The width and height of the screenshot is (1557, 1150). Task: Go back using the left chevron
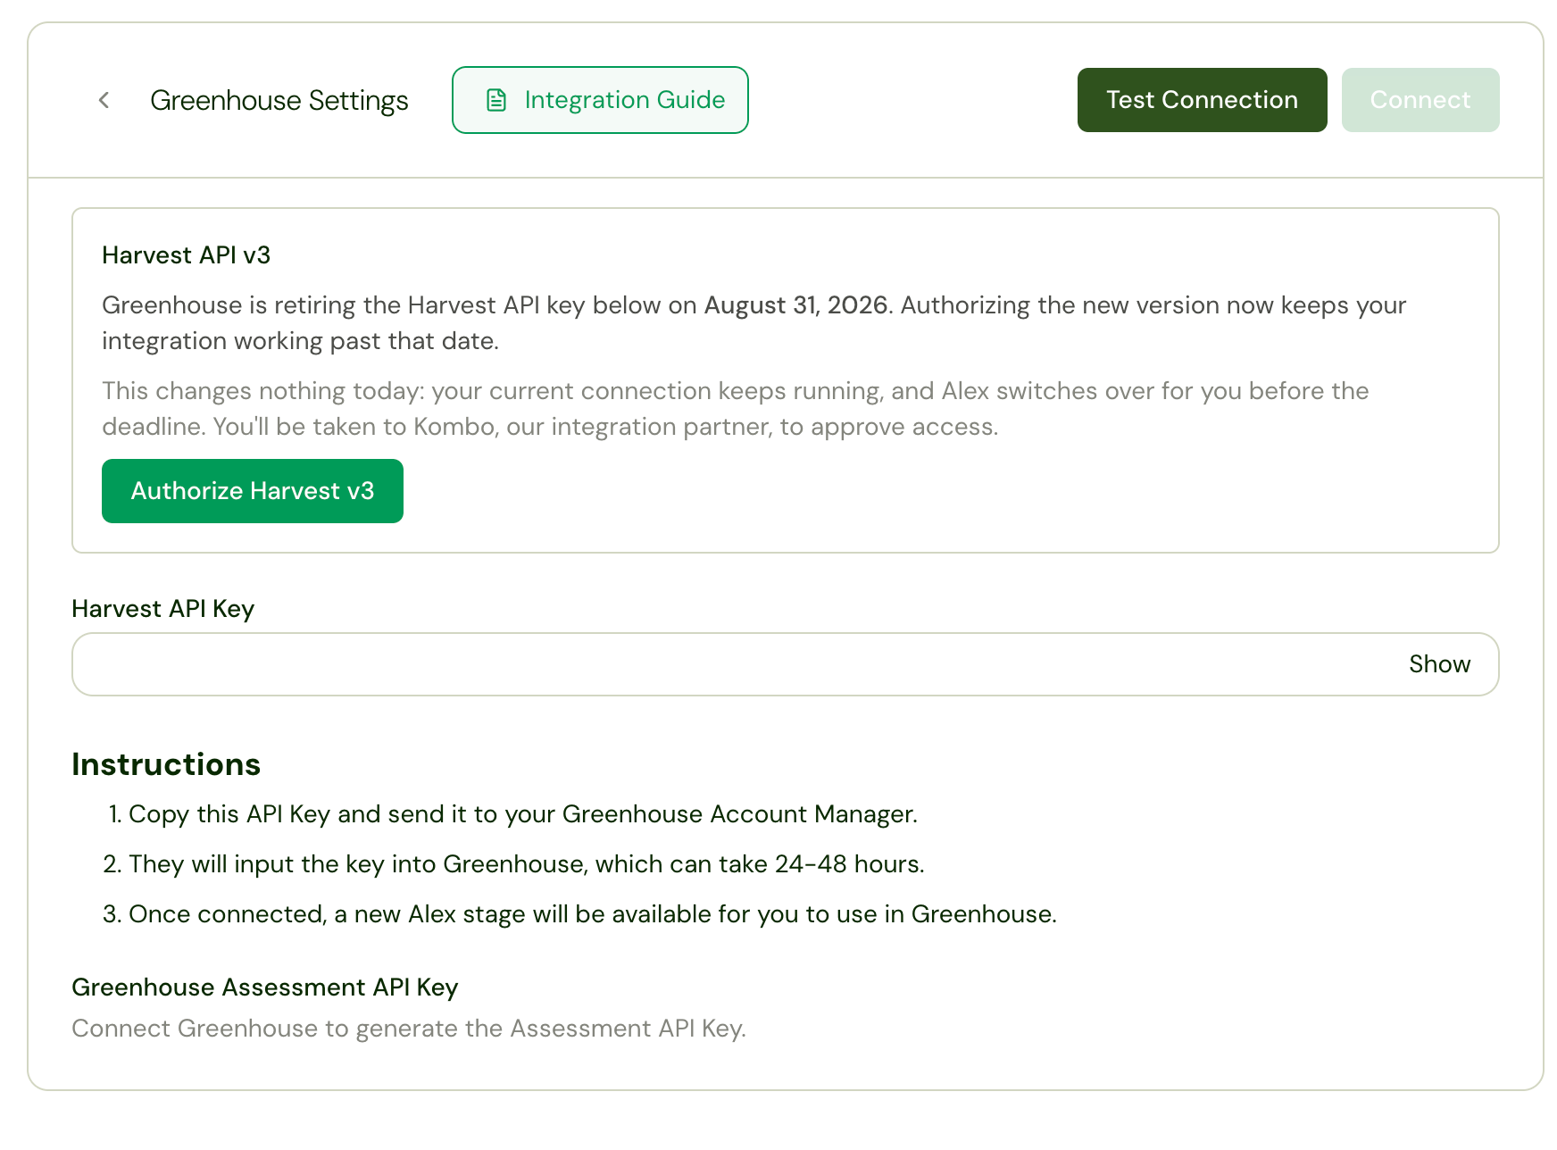[104, 100]
